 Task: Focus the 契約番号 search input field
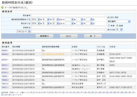[68, 16]
